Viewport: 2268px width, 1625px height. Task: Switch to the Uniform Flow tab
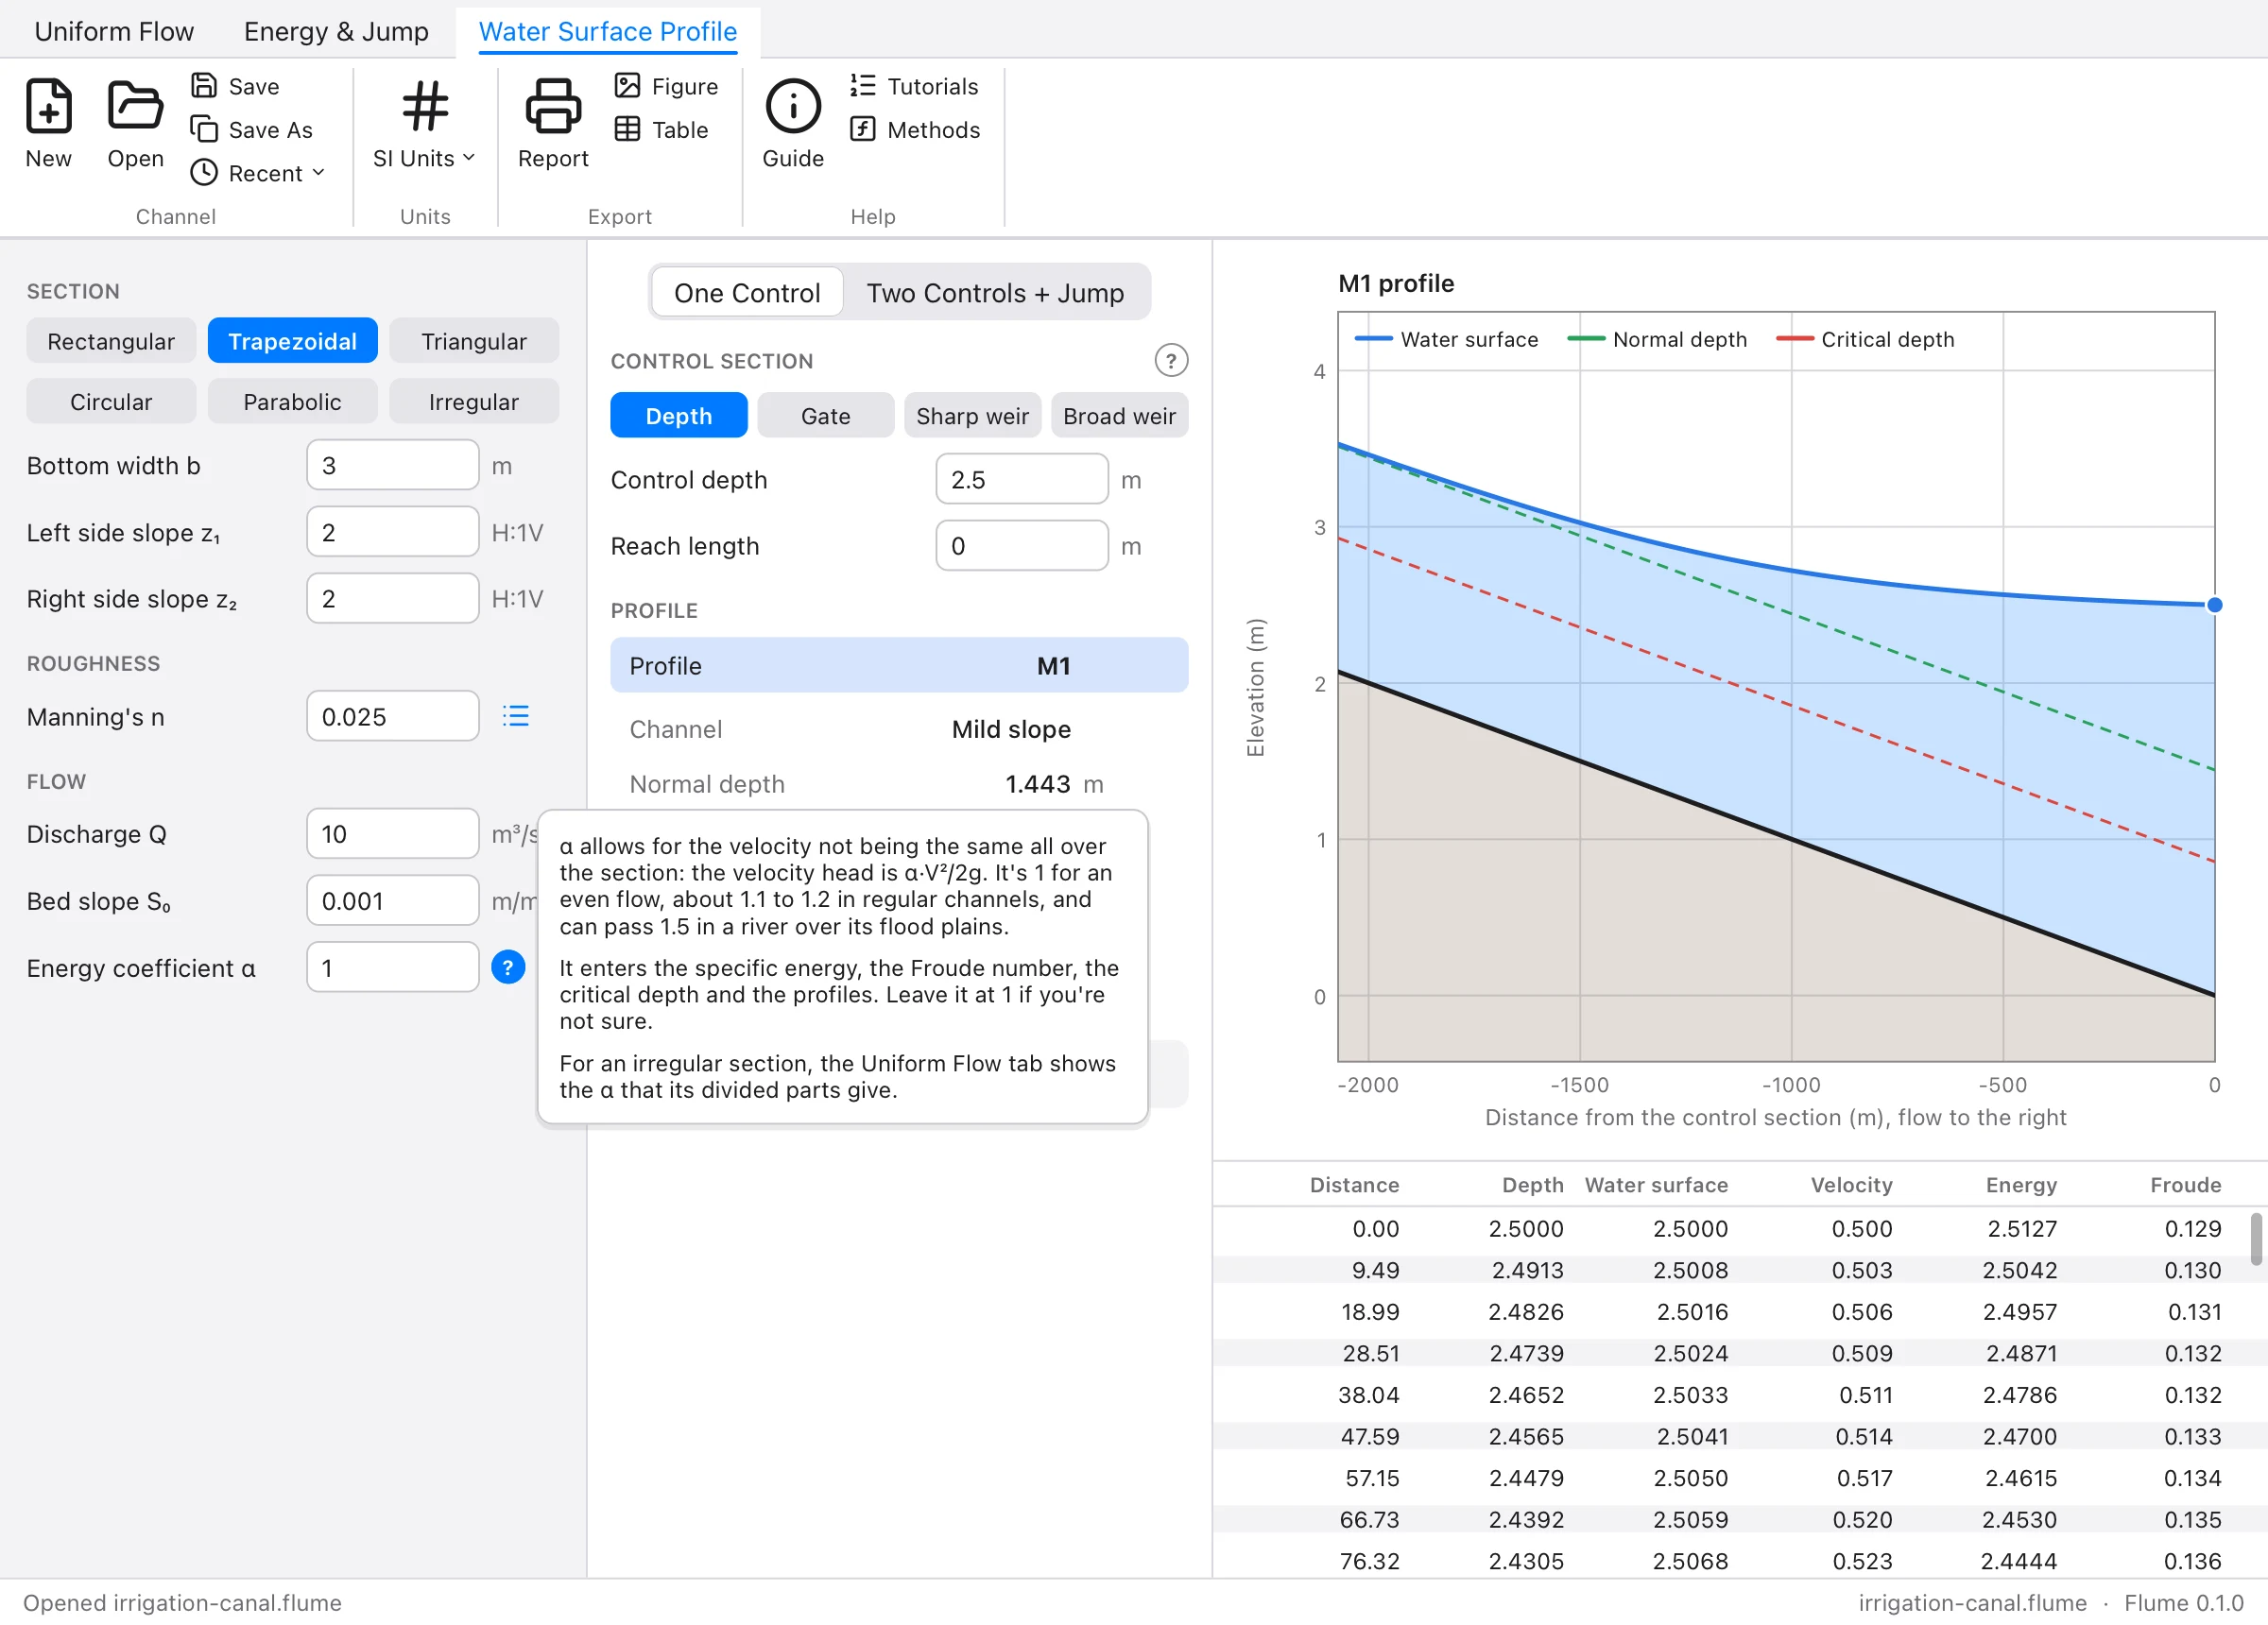pos(114,31)
